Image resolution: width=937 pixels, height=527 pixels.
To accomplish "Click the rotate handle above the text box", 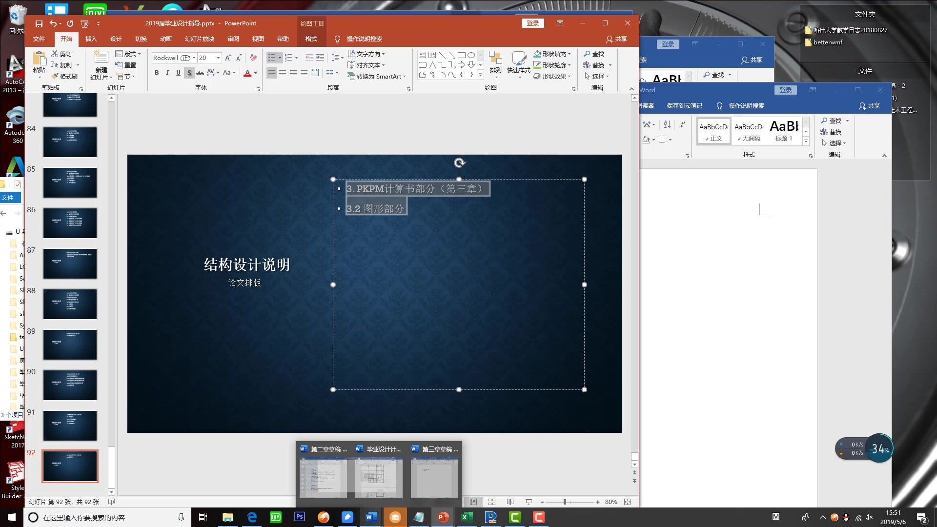I will tap(459, 163).
